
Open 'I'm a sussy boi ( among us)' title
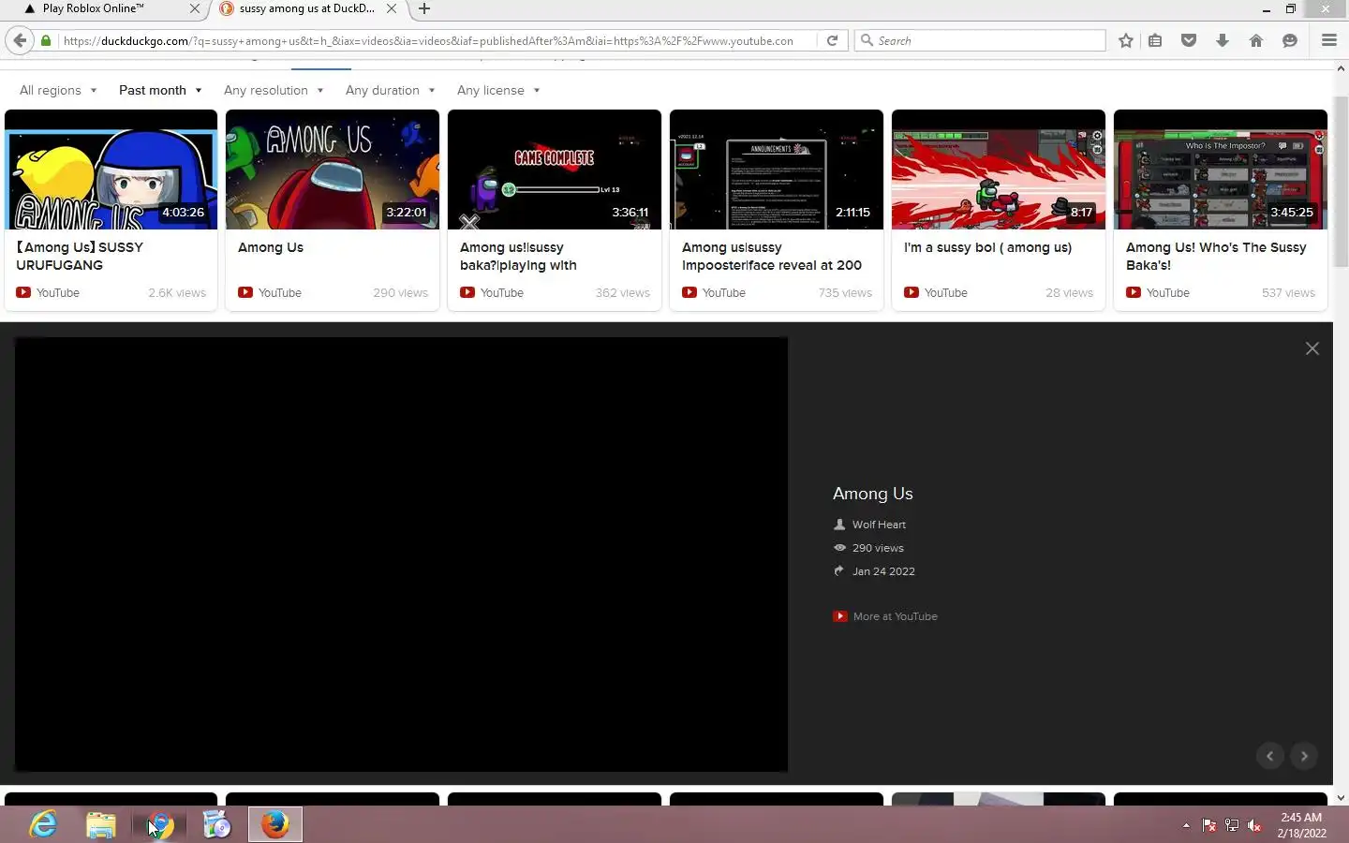click(x=987, y=247)
